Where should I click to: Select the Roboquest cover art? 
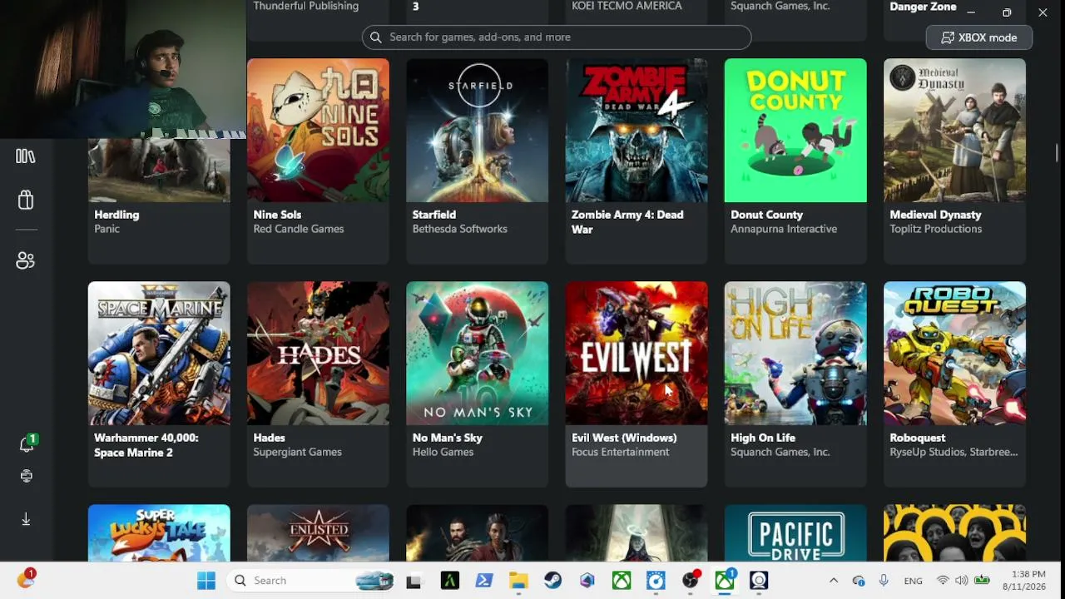[x=954, y=354]
